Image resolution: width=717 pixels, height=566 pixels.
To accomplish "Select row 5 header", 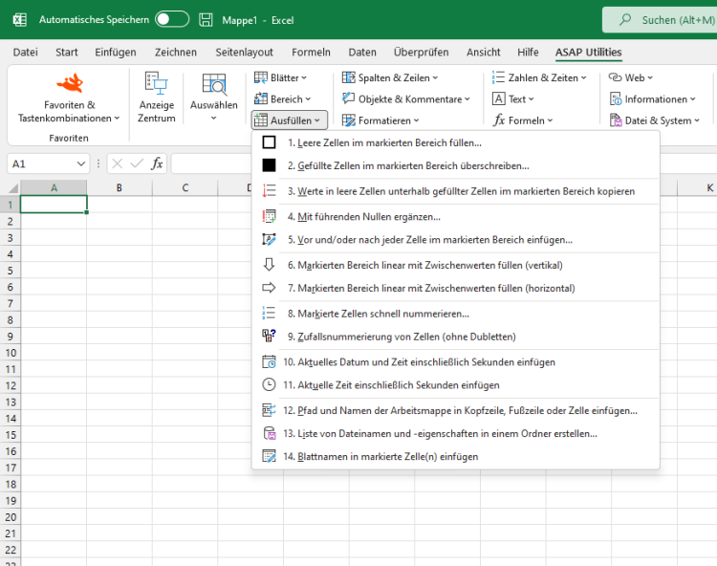I will point(11,271).
